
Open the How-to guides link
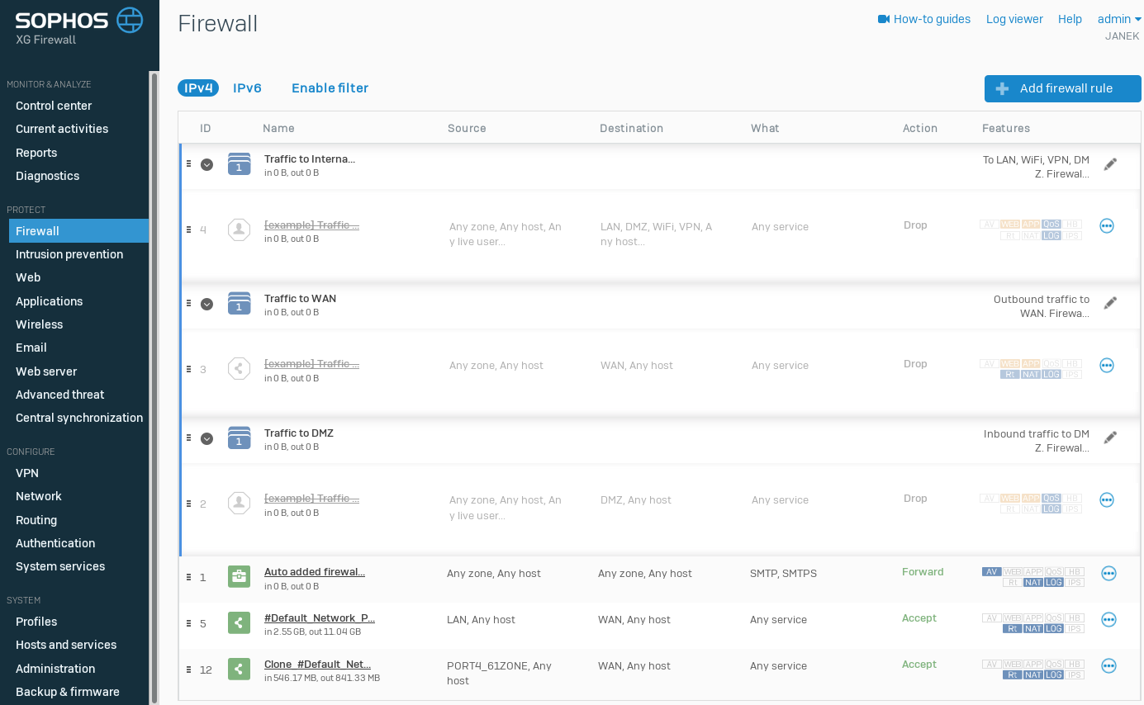pos(924,19)
